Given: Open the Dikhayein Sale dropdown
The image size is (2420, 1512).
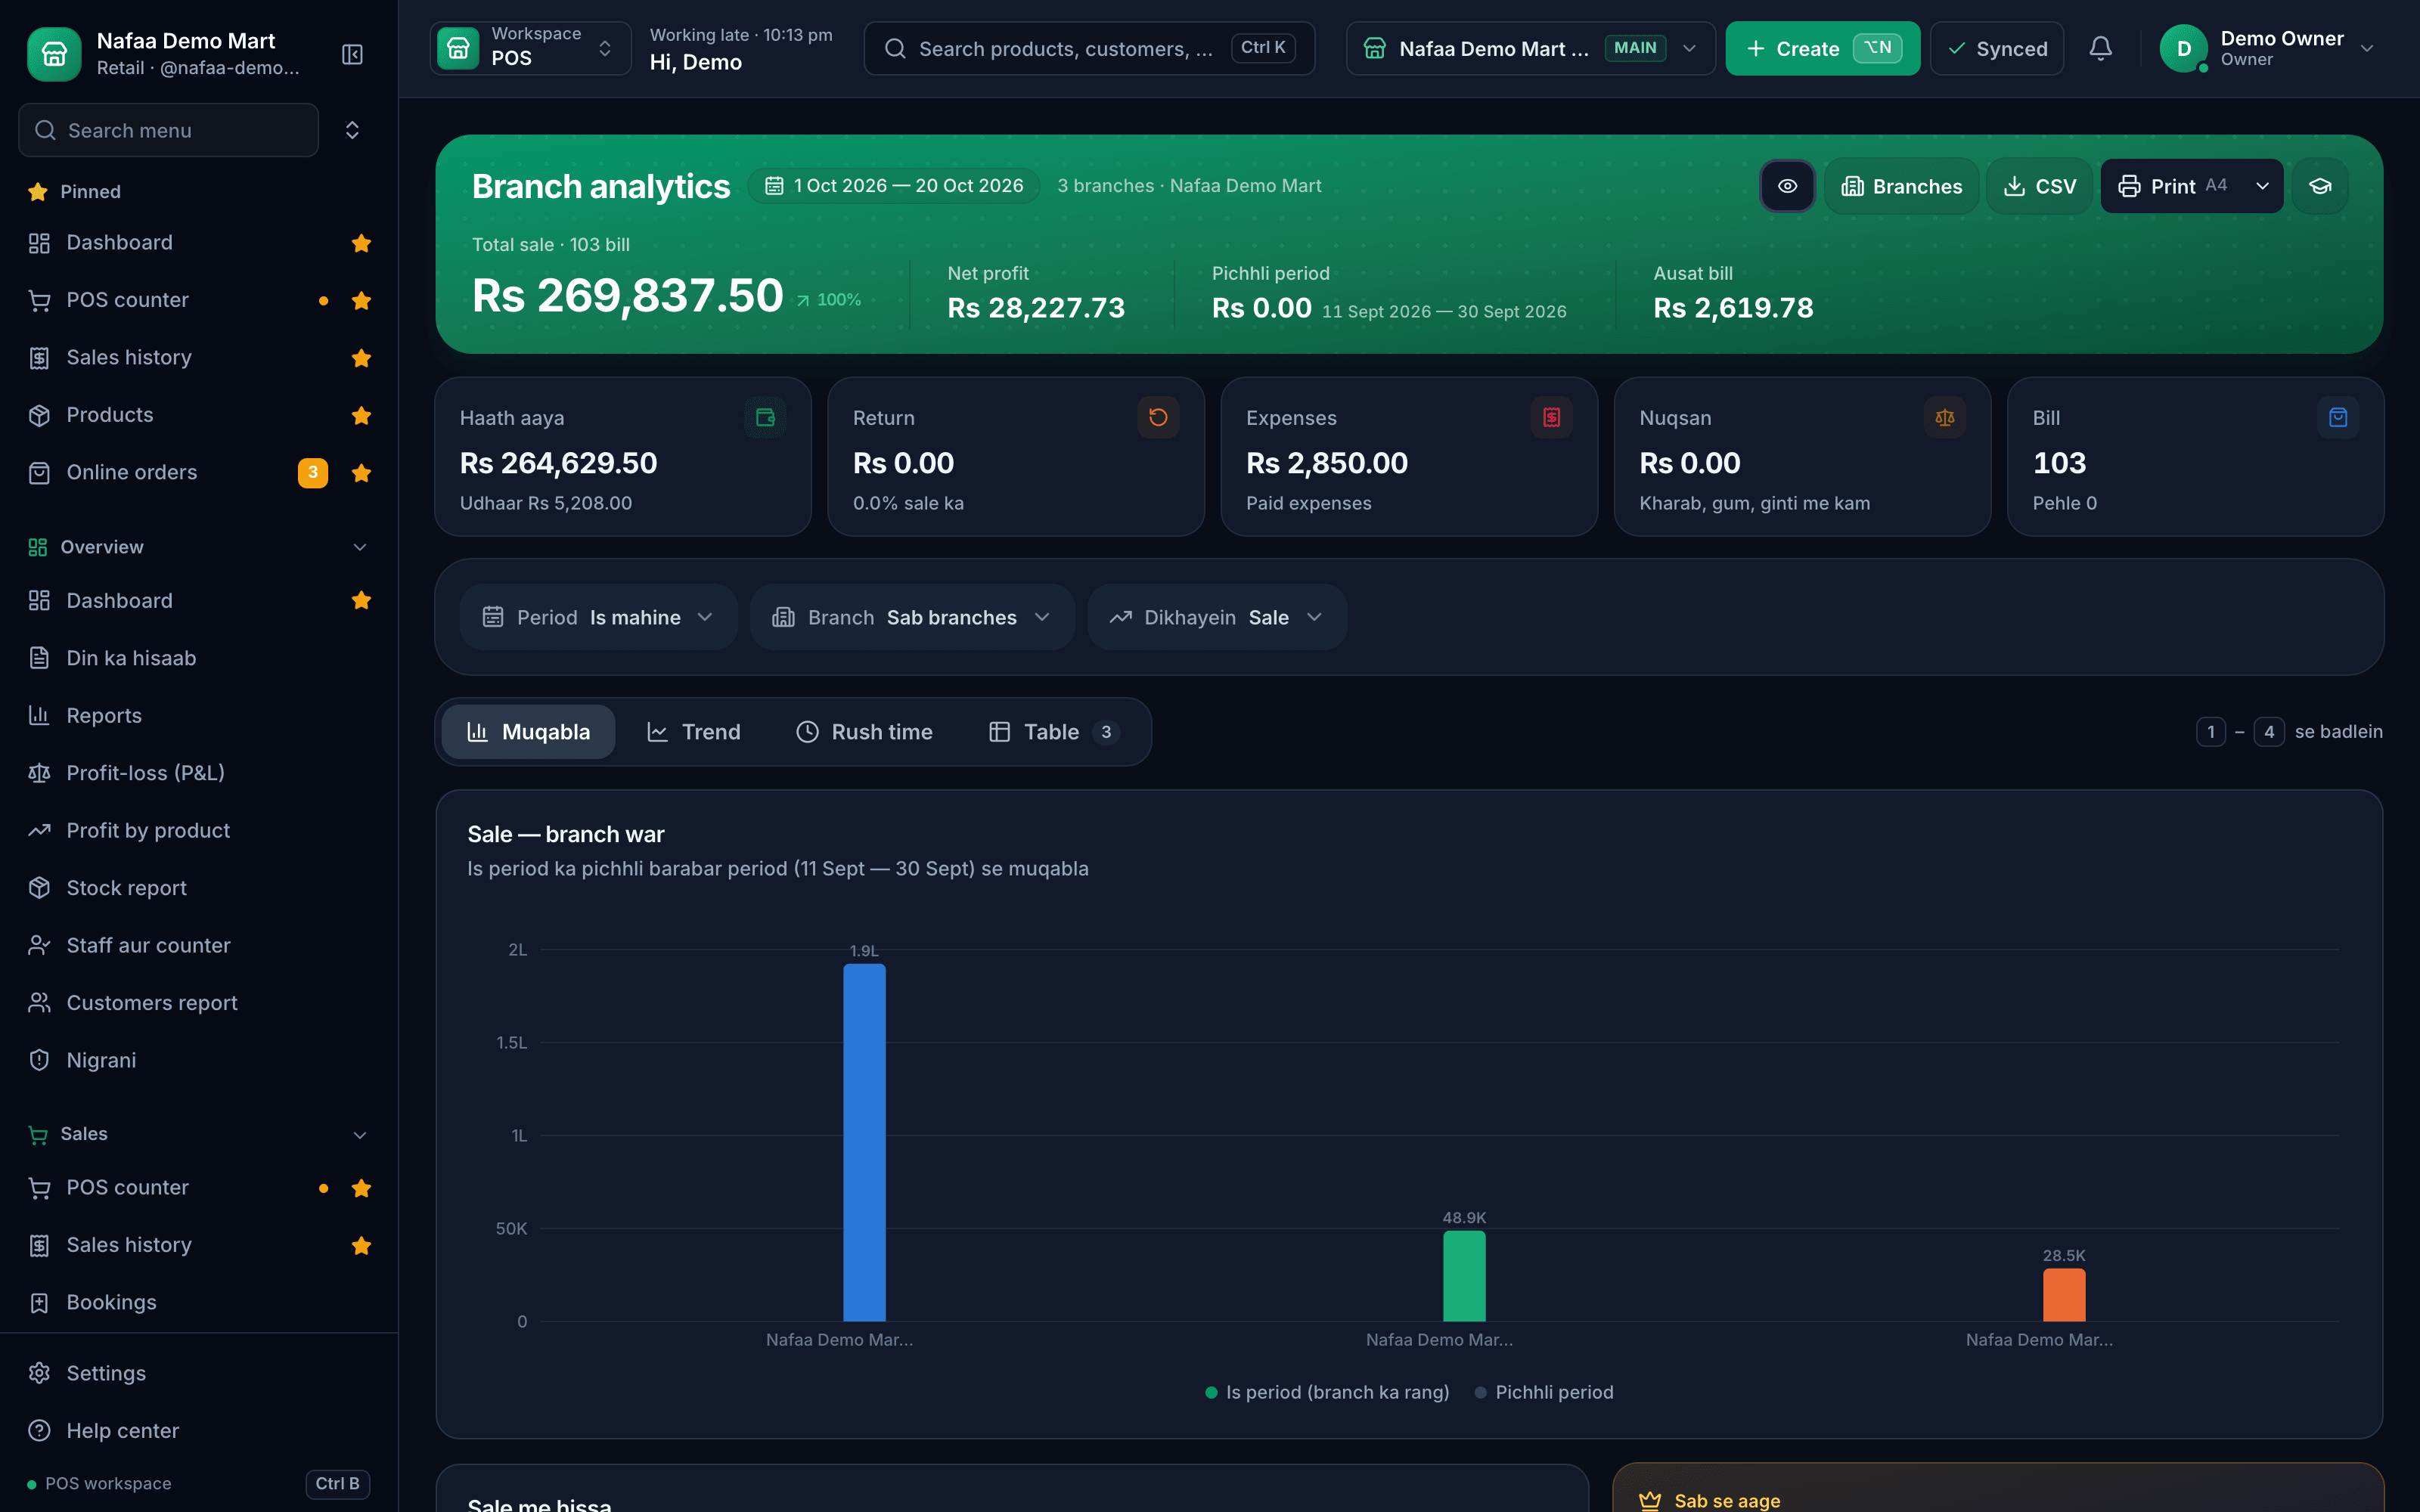Looking at the screenshot, I should (x=1217, y=617).
